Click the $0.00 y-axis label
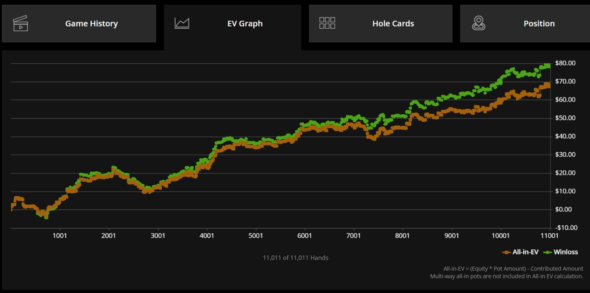This screenshot has height=293, width=590. click(566, 209)
